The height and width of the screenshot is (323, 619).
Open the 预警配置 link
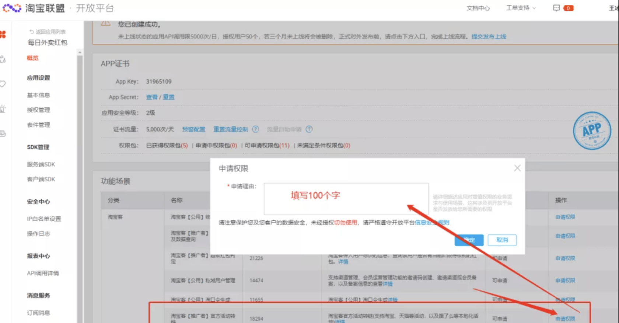(193, 129)
